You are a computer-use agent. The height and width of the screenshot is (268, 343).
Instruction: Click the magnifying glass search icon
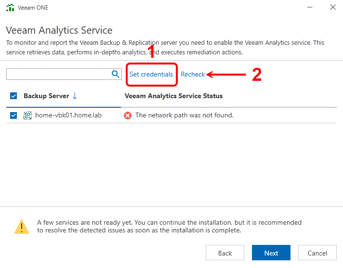pyautogui.click(x=115, y=74)
